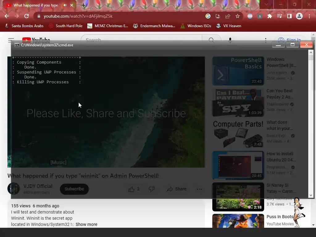
Task: Close the cmd.exe window
Action: click(306, 45)
